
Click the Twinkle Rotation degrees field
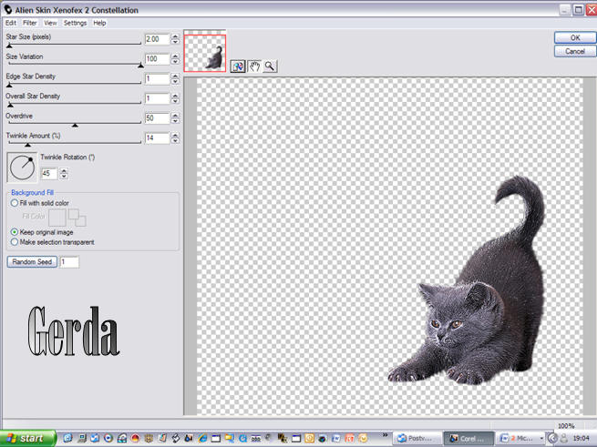(x=49, y=174)
